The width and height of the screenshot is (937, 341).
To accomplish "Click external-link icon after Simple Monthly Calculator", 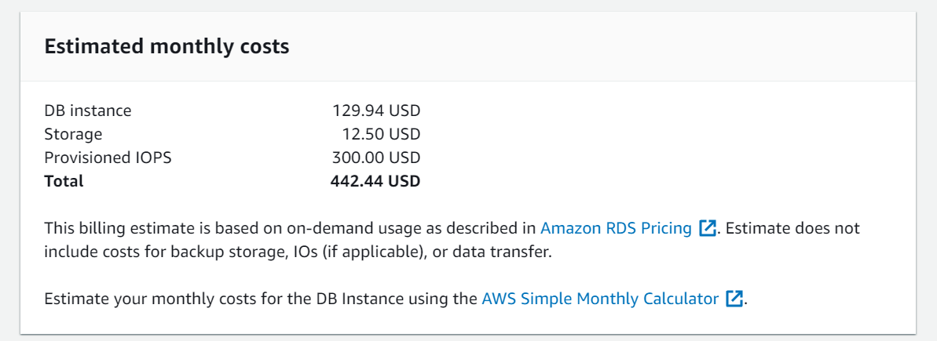I will pos(734,298).
